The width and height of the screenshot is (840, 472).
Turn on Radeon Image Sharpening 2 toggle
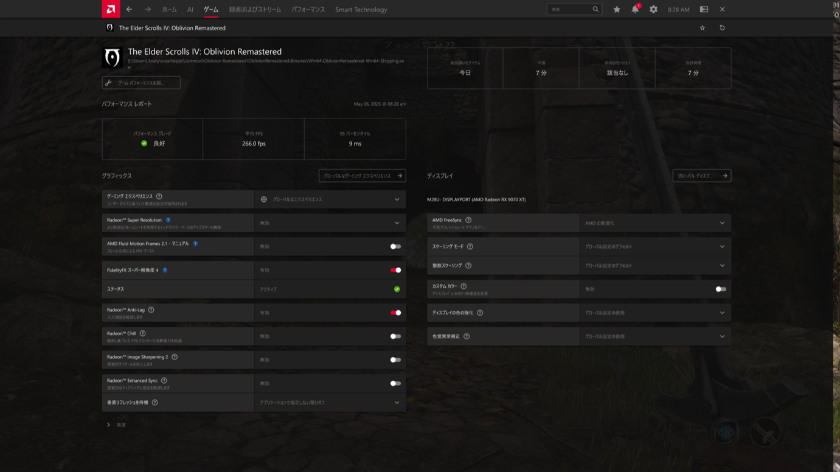tap(395, 360)
